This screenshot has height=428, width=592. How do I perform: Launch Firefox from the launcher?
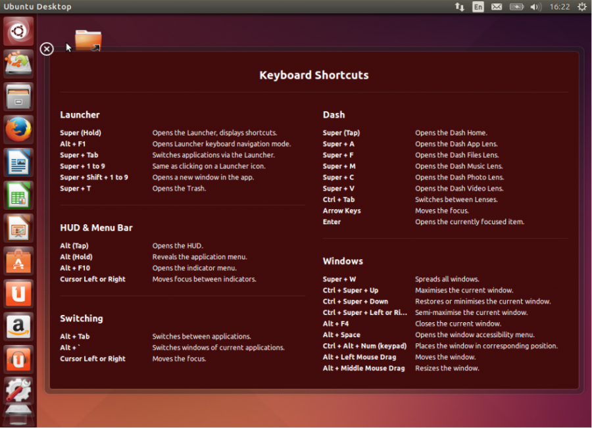18,130
